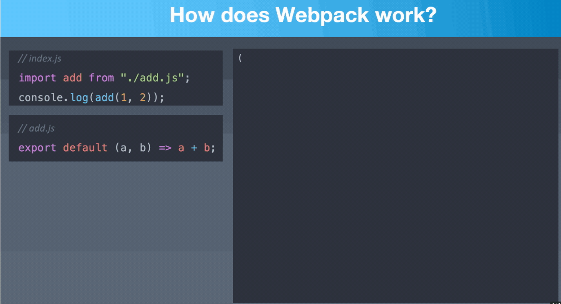
Task: Click the "default" keyword in add.js
Action: click(85, 148)
